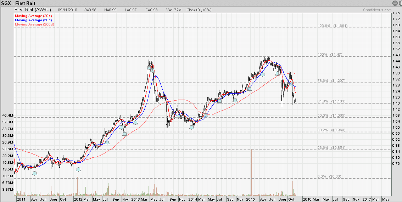Click the 61.8% ($1.161) Fibonacci label
Viewport: 402px width, 202px height.
pos(331,101)
